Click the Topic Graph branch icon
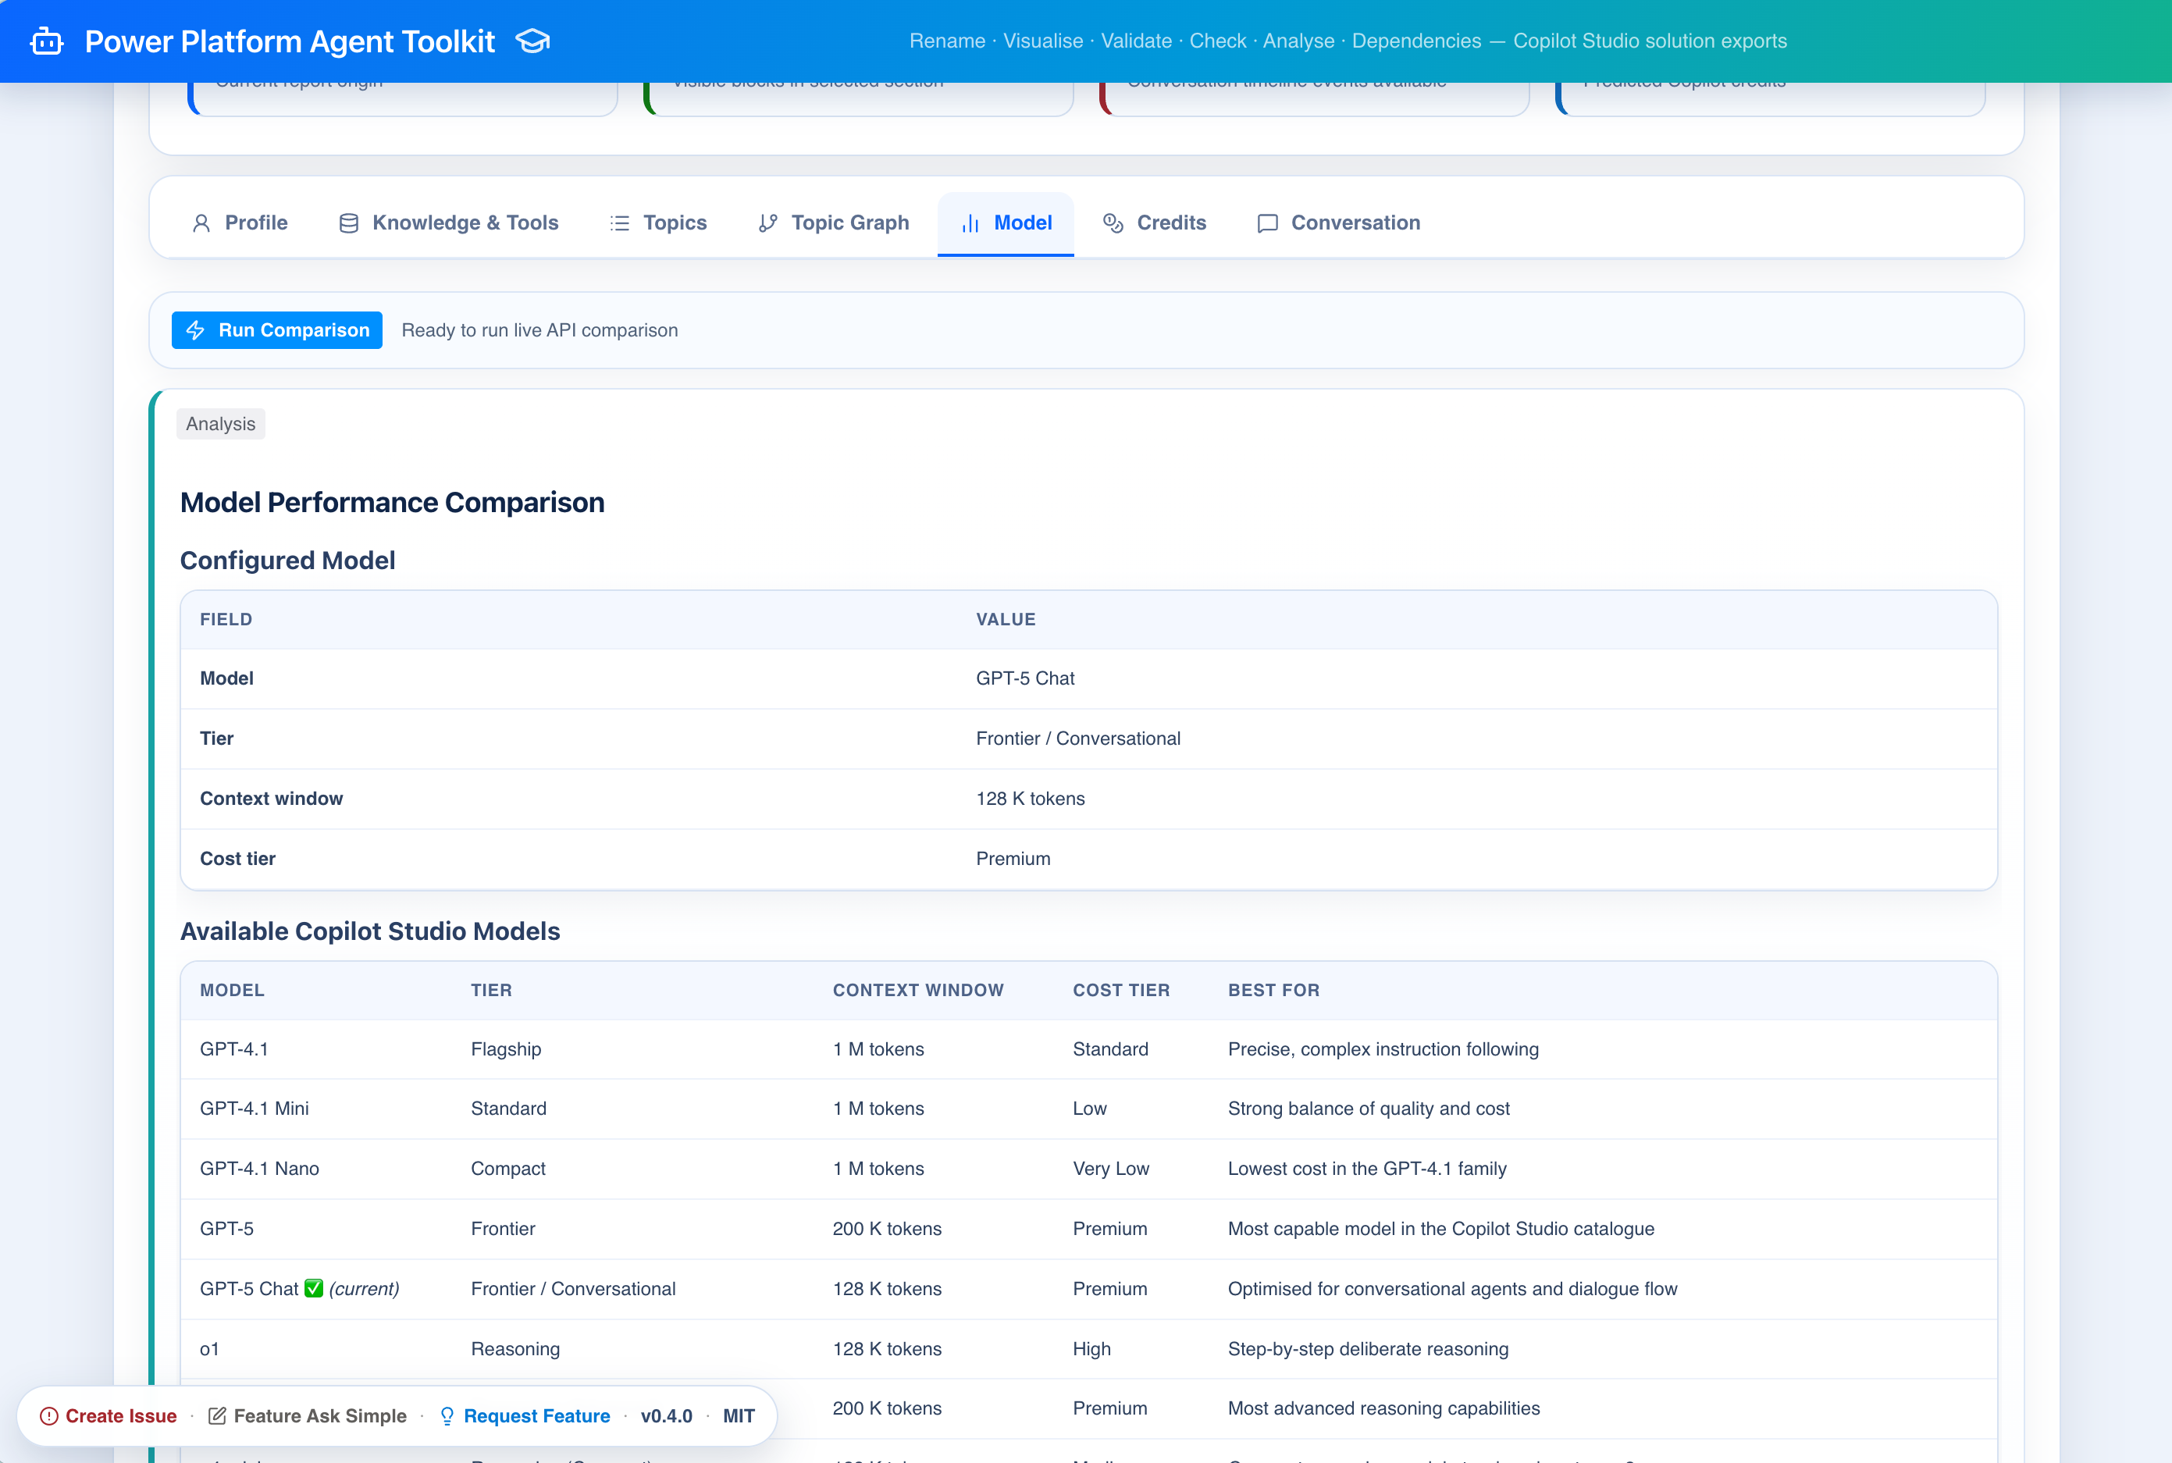 tap(767, 223)
